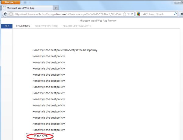This screenshot has width=183, height=140.
Task: Minimize the Firefox window
Action: pos(177,2)
